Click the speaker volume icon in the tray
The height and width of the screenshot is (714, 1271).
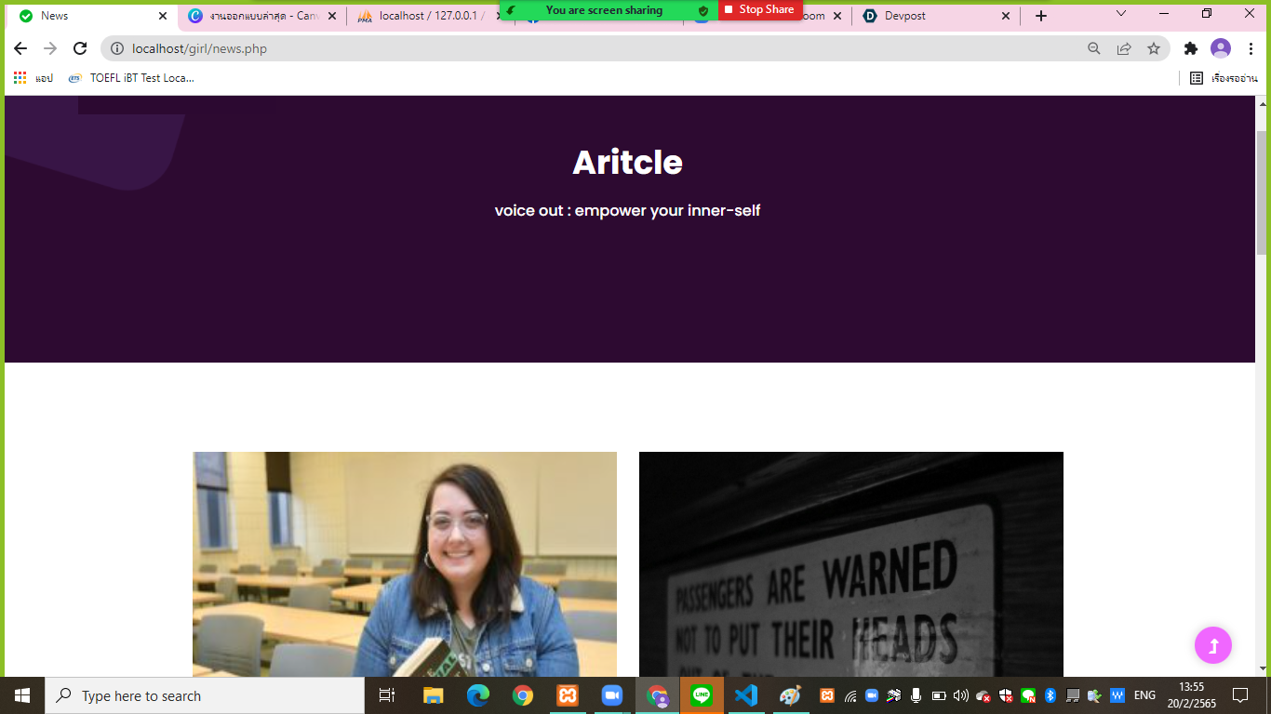pos(961,695)
